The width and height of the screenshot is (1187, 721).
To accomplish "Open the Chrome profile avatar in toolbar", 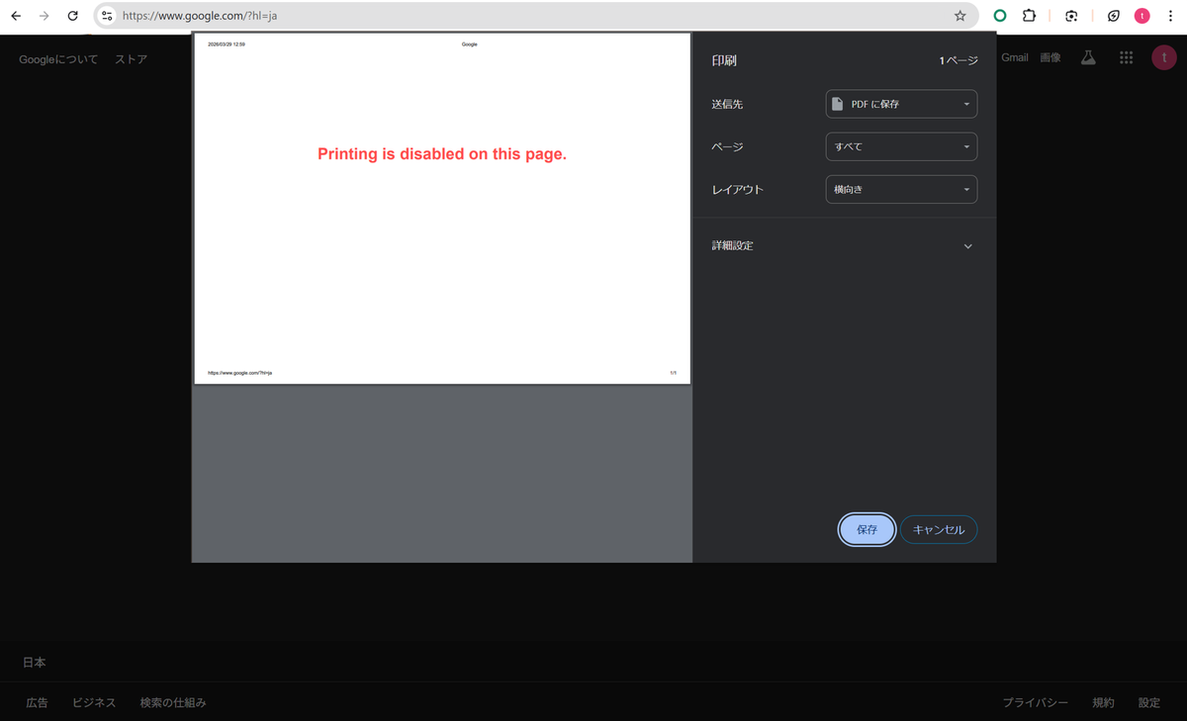I will pyautogui.click(x=1142, y=16).
